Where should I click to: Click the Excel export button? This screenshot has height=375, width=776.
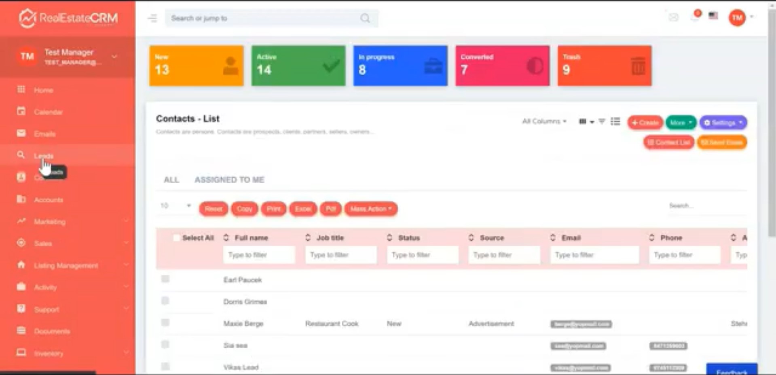pos(303,209)
